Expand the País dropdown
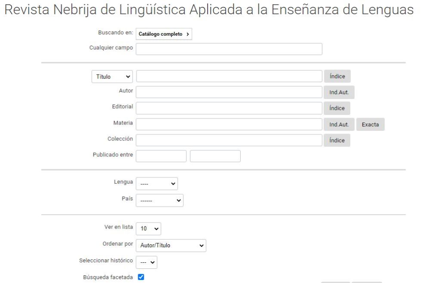 point(159,200)
